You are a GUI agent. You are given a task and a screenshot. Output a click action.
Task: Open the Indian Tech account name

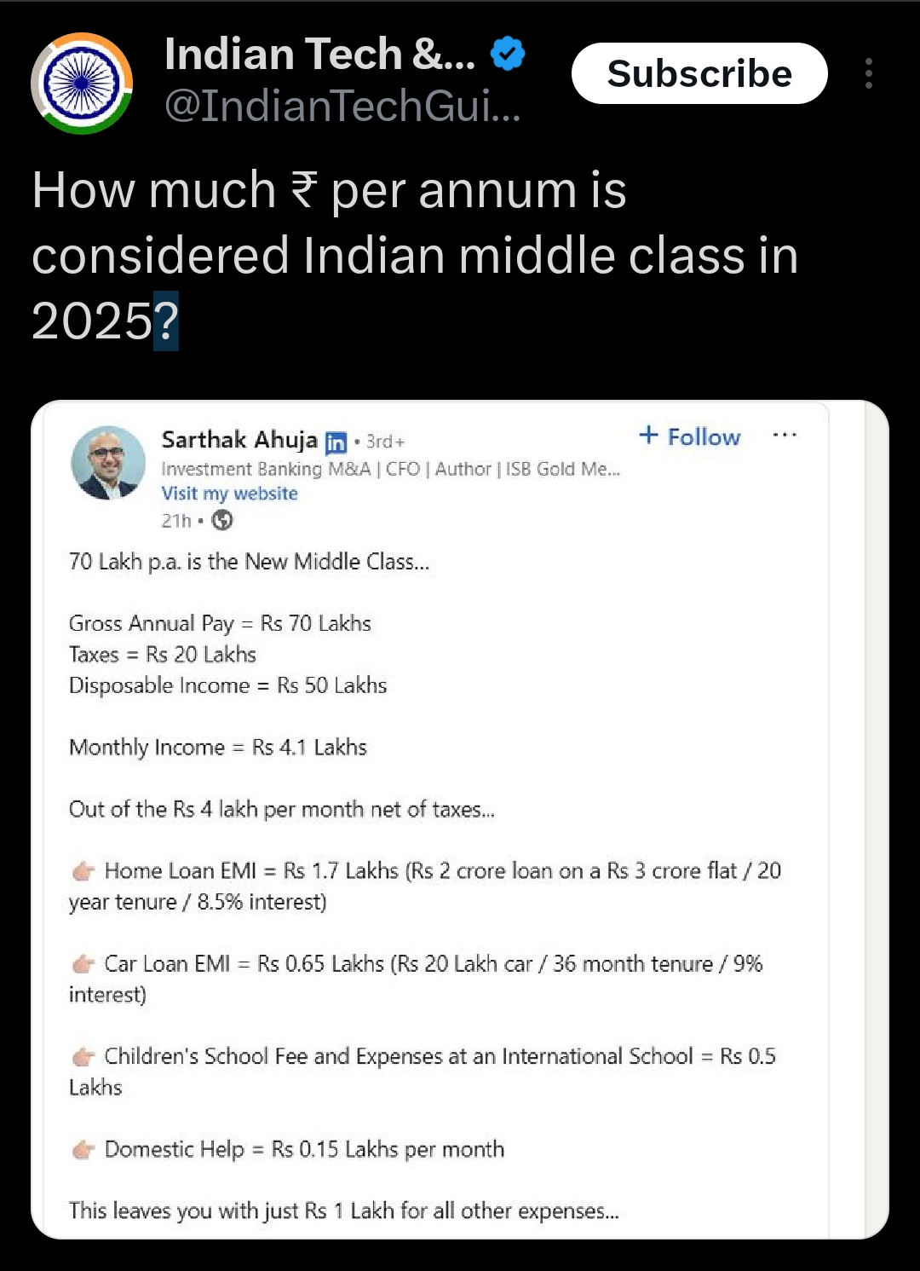click(x=319, y=54)
